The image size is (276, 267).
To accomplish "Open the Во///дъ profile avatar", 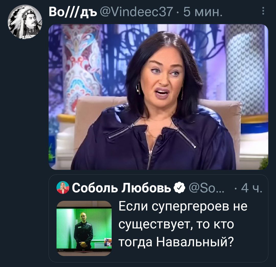I will tap(25, 22).
